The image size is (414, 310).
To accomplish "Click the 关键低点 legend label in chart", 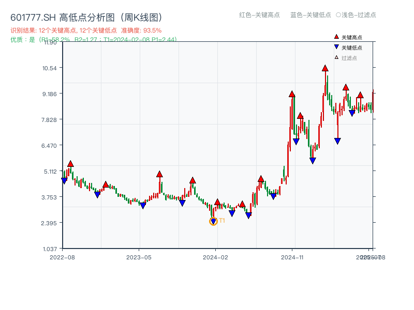I will point(352,48).
